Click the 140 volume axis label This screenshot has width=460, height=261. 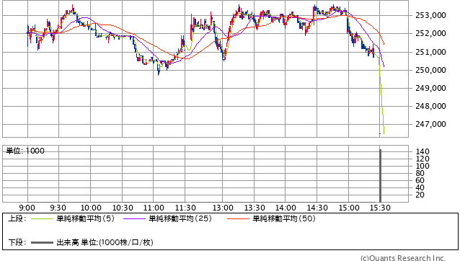click(x=423, y=151)
